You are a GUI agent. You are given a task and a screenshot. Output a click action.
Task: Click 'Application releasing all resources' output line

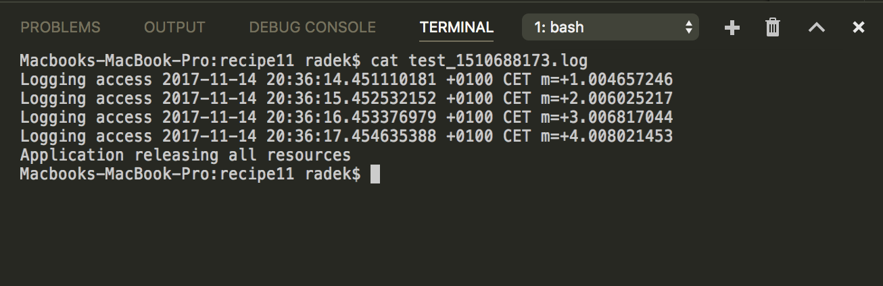coord(185,156)
